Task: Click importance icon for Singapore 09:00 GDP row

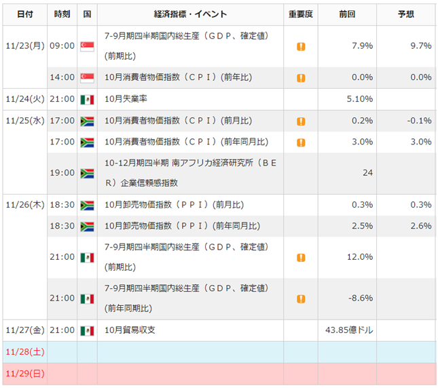Action: pos(301,47)
